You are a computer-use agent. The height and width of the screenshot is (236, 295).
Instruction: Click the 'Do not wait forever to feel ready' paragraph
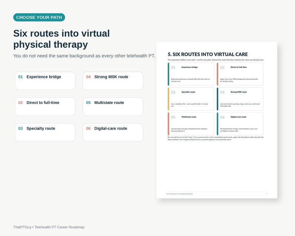215,138
